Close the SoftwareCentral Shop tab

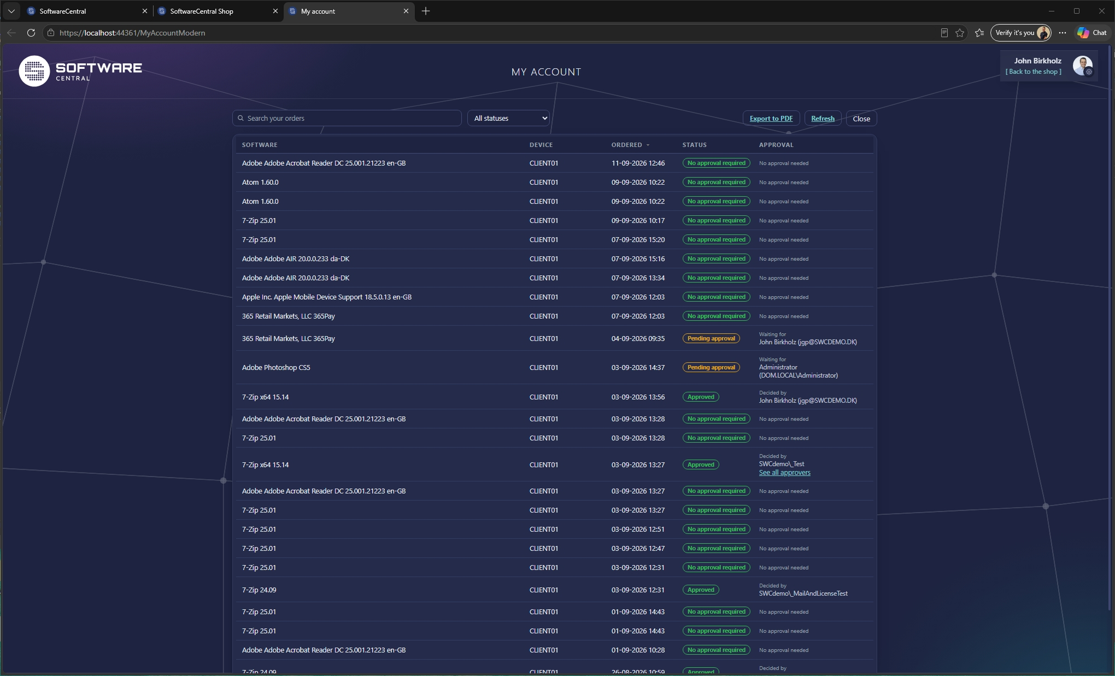275,11
